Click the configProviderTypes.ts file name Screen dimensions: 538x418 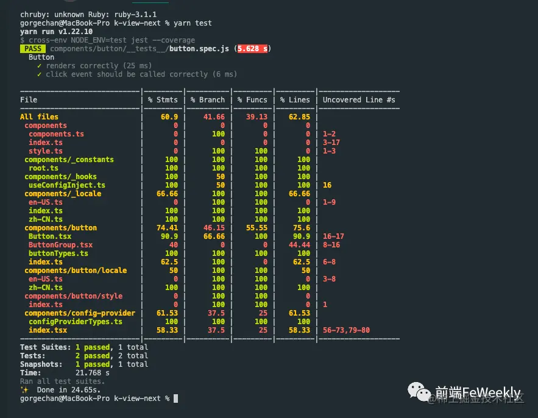pos(76,322)
